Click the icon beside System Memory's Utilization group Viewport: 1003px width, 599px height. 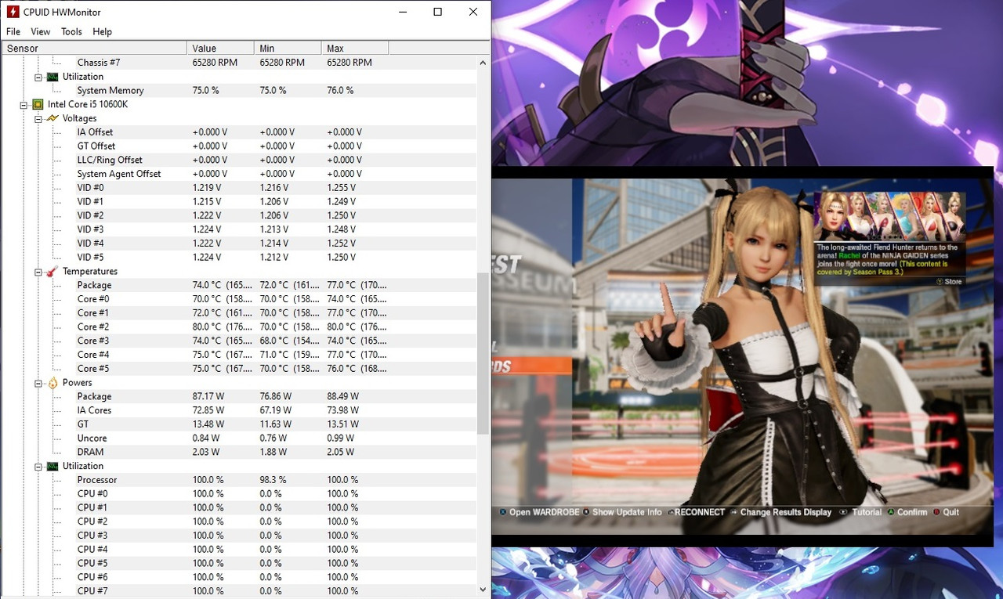53,77
